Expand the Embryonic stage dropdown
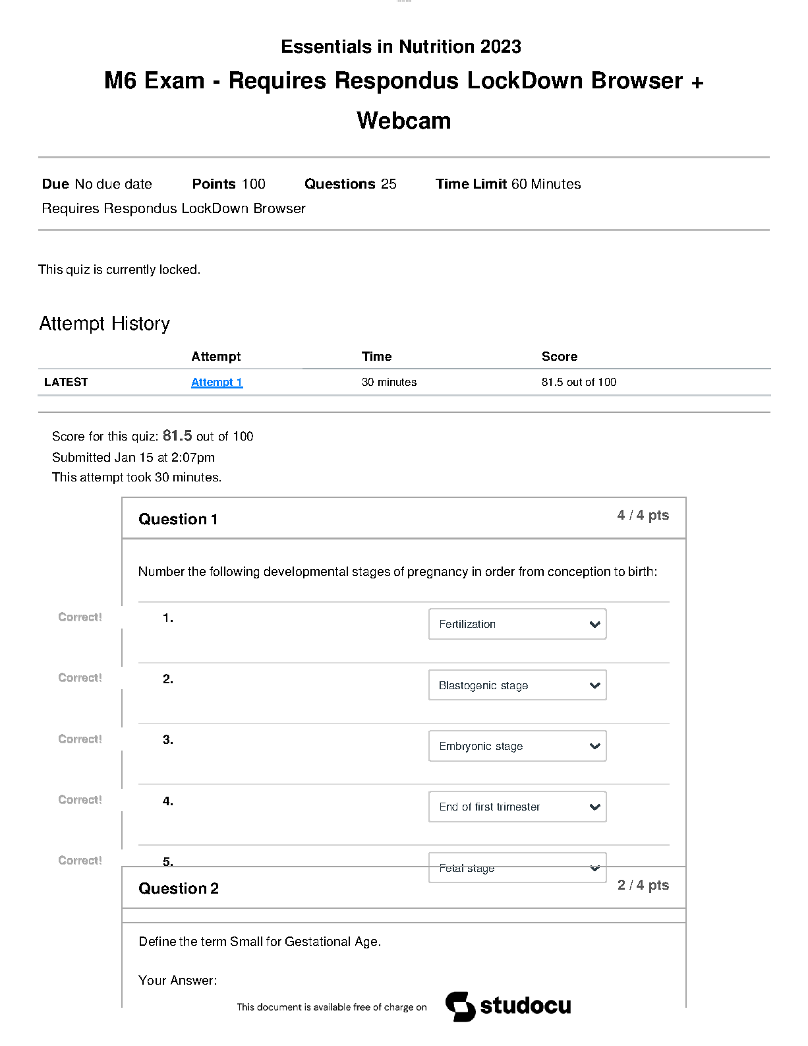Viewport: 808px width, 1046px height. pyautogui.click(x=517, y=746)
